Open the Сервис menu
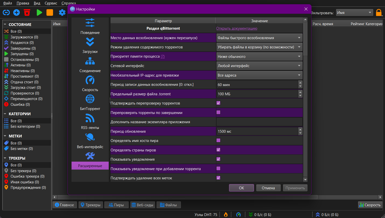The image size is (385, 218). click(51, 3)
